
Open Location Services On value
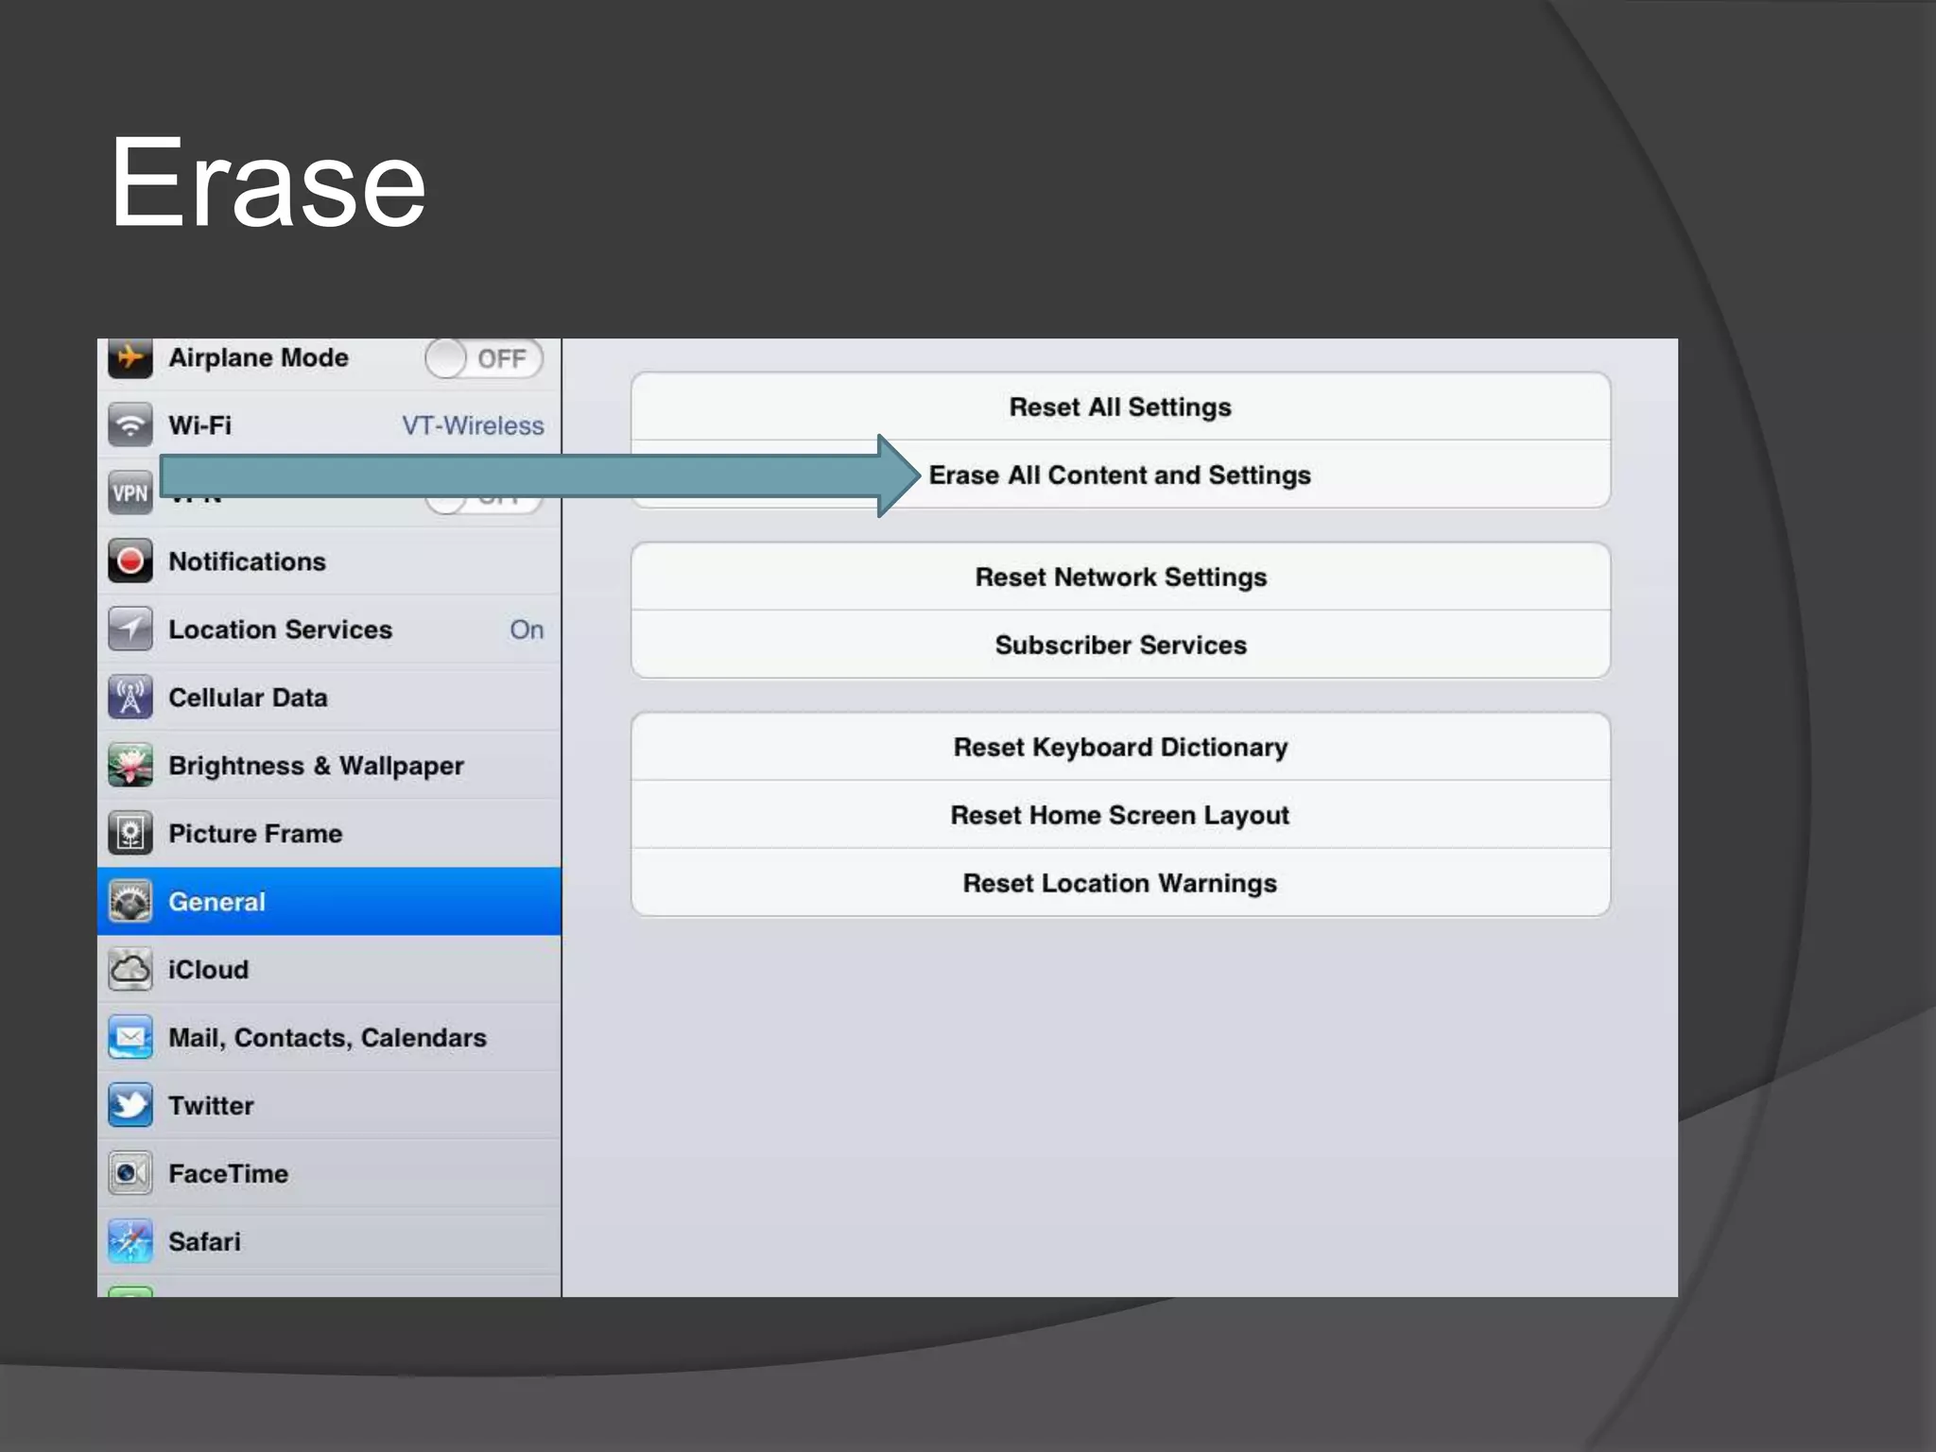[x=527, y=630]
